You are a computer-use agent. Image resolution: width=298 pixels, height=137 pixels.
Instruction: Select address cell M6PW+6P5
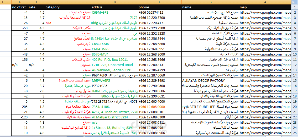tap(115, 80)
